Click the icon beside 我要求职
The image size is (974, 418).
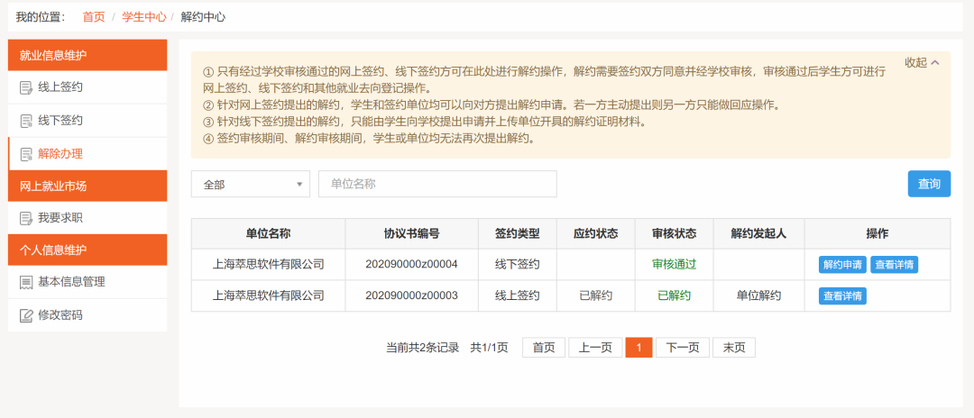26,218
